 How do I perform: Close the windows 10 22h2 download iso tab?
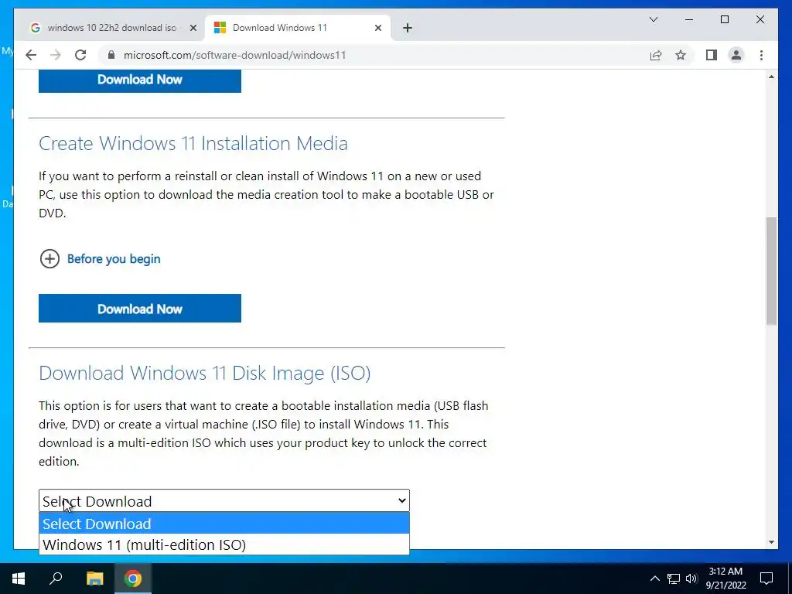[x=193, y=28]
